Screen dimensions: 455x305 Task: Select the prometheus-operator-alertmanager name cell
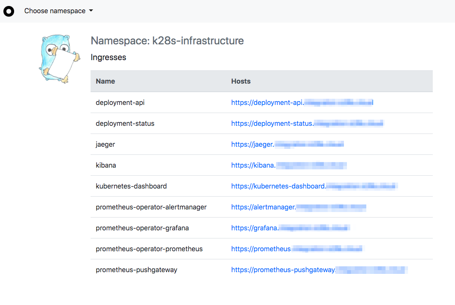click(151, 207)
